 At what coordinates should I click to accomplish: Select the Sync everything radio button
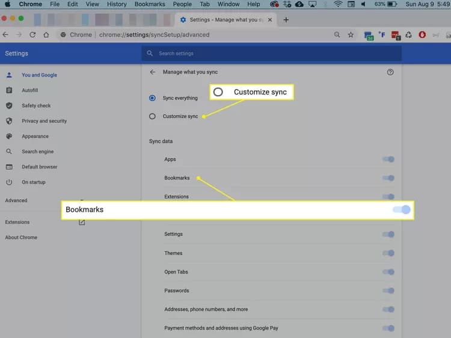[152, 98]
